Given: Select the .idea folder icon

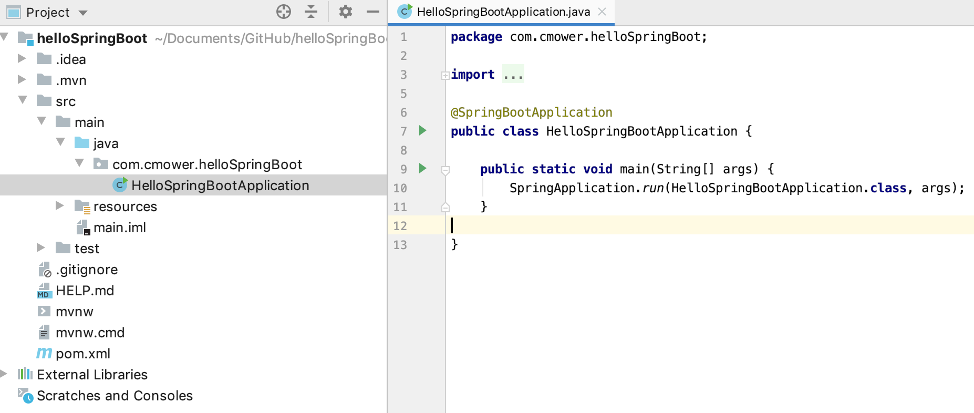Looking at the screenshot, I should coord(44,58).
